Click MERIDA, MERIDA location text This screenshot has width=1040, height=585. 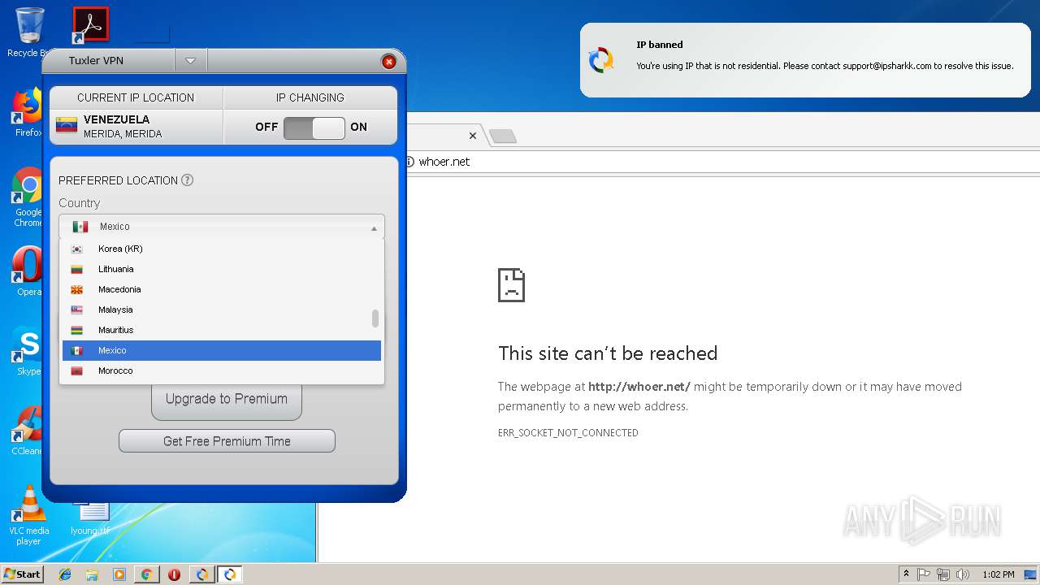[123, 134]
